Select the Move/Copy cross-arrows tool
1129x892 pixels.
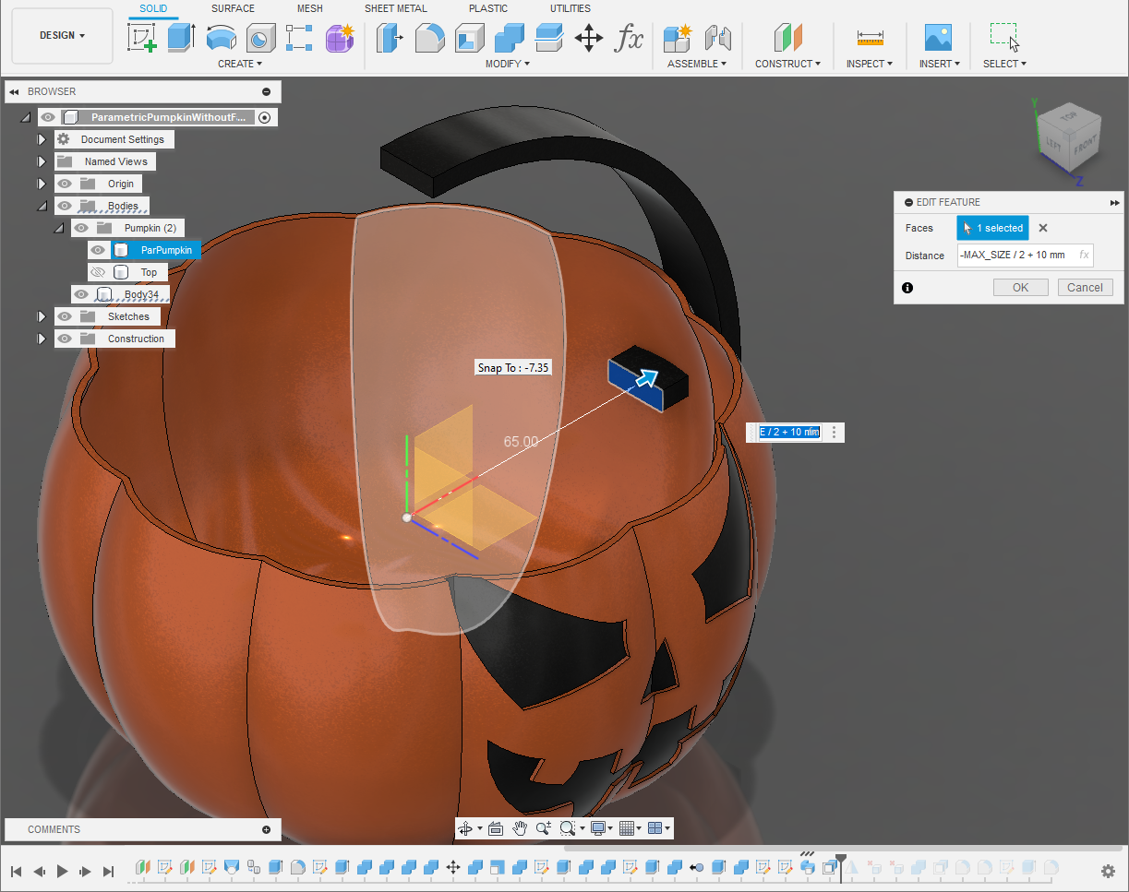(x=589, y=38)
